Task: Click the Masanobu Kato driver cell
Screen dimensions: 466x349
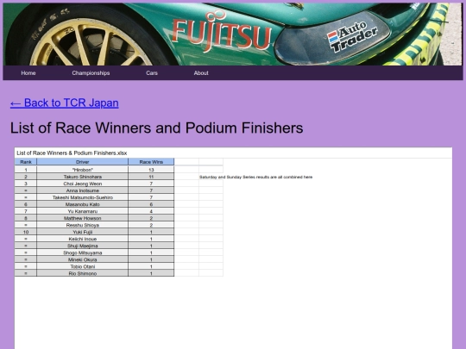Action: coord(83,204)
